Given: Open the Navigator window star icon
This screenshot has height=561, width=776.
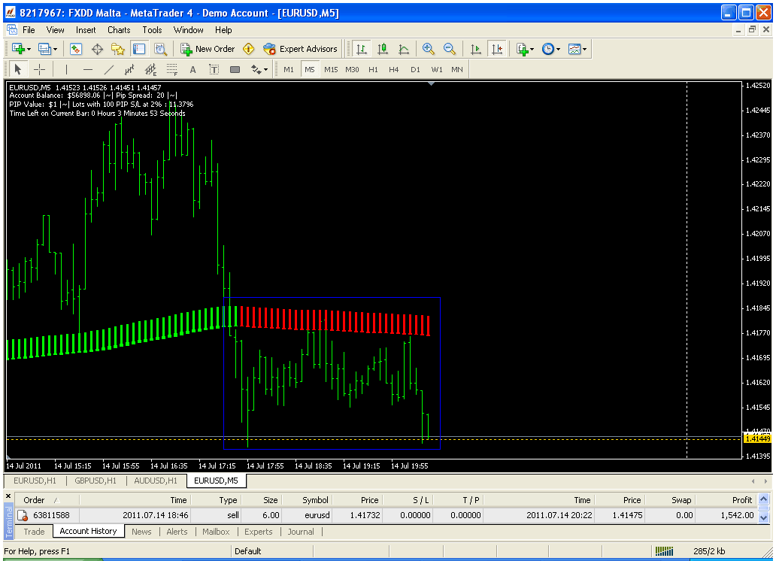Looking at the screenshot, I should pos(118,49).
